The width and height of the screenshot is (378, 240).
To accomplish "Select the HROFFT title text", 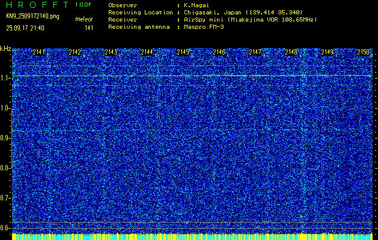I will 38,5.
